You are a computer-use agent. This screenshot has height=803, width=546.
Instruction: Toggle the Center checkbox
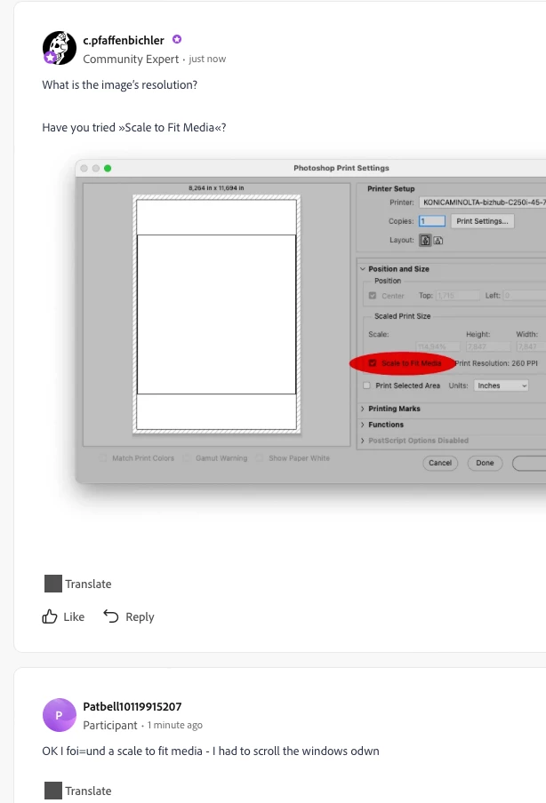coord(373,296)
